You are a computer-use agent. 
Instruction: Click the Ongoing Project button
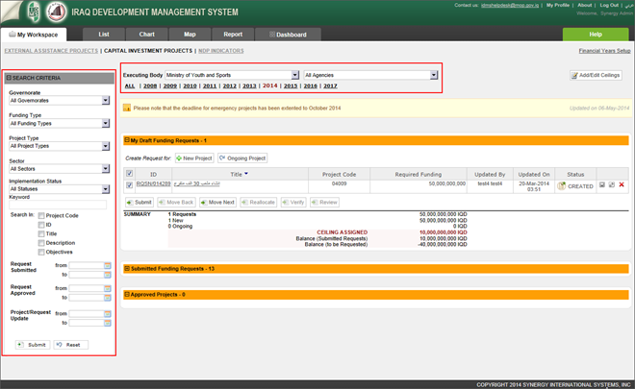coord(242,158)
